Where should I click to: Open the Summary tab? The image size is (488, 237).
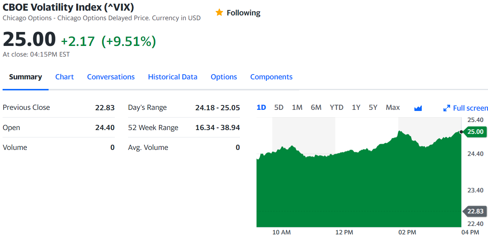click(x=25, y=77)
